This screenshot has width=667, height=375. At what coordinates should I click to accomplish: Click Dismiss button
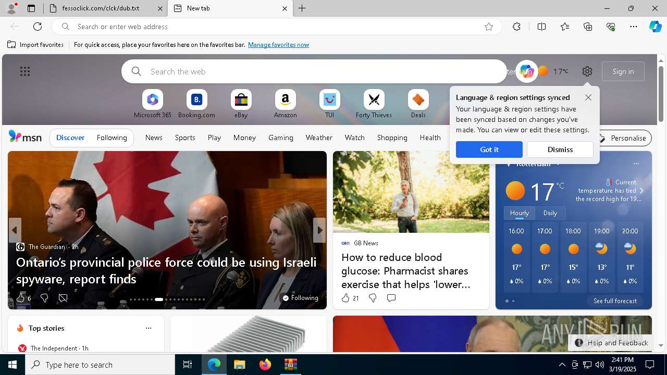(x=560, y=149)
